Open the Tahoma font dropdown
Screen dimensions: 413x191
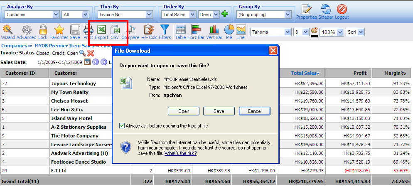coord(270,32)
